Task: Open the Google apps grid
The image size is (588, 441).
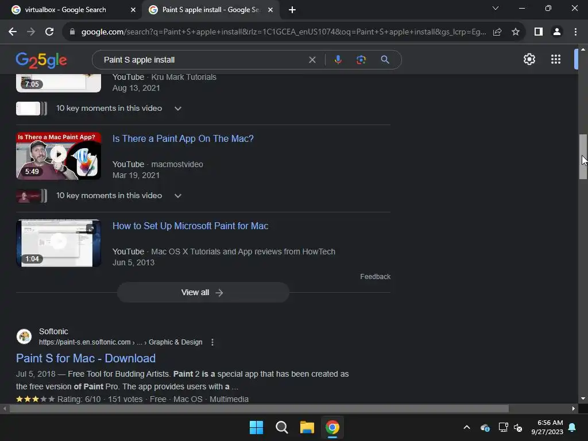Action: [x=556, y=59]
